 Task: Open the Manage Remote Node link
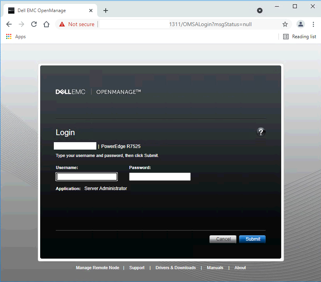click(98, 268)
